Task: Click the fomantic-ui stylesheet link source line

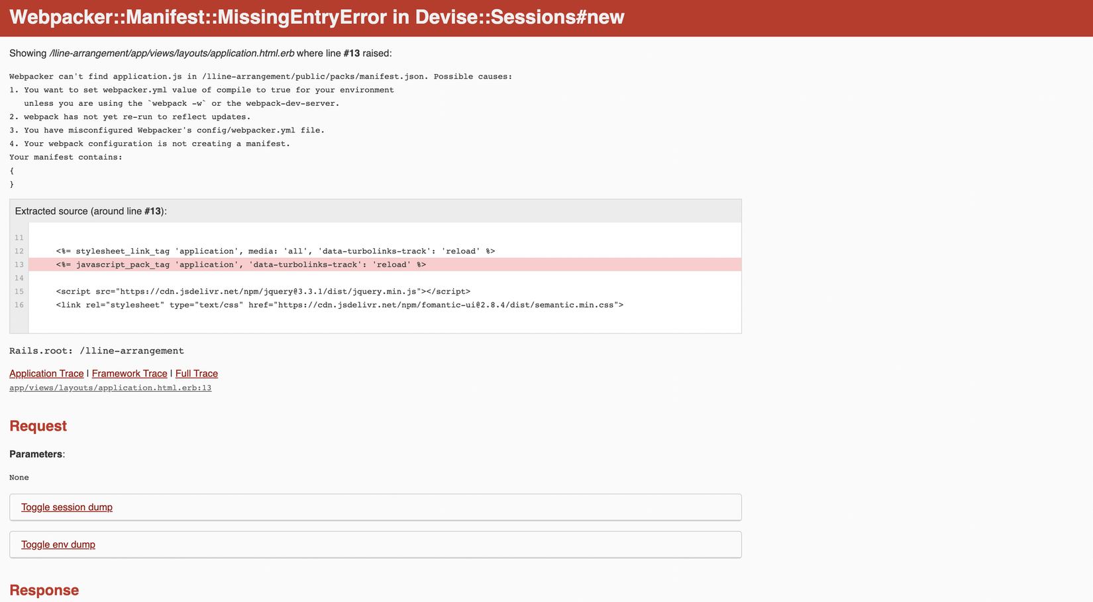Action: [x=340, y=305]
